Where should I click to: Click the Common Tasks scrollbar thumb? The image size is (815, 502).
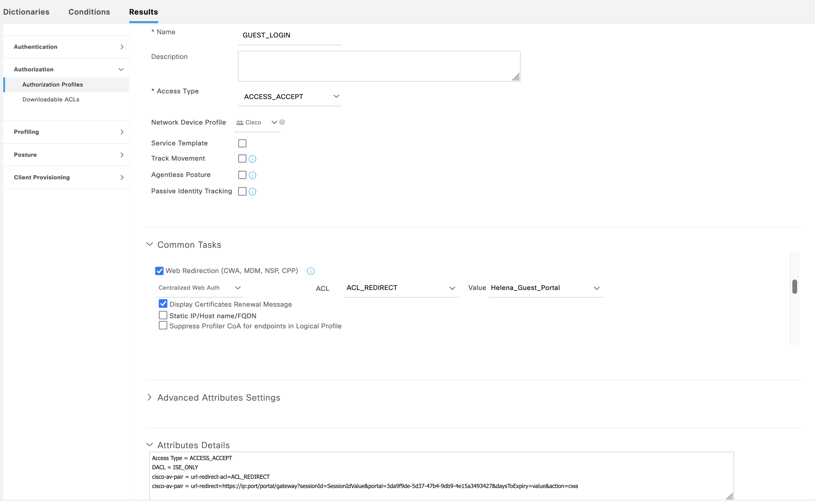tap(794, 286)
